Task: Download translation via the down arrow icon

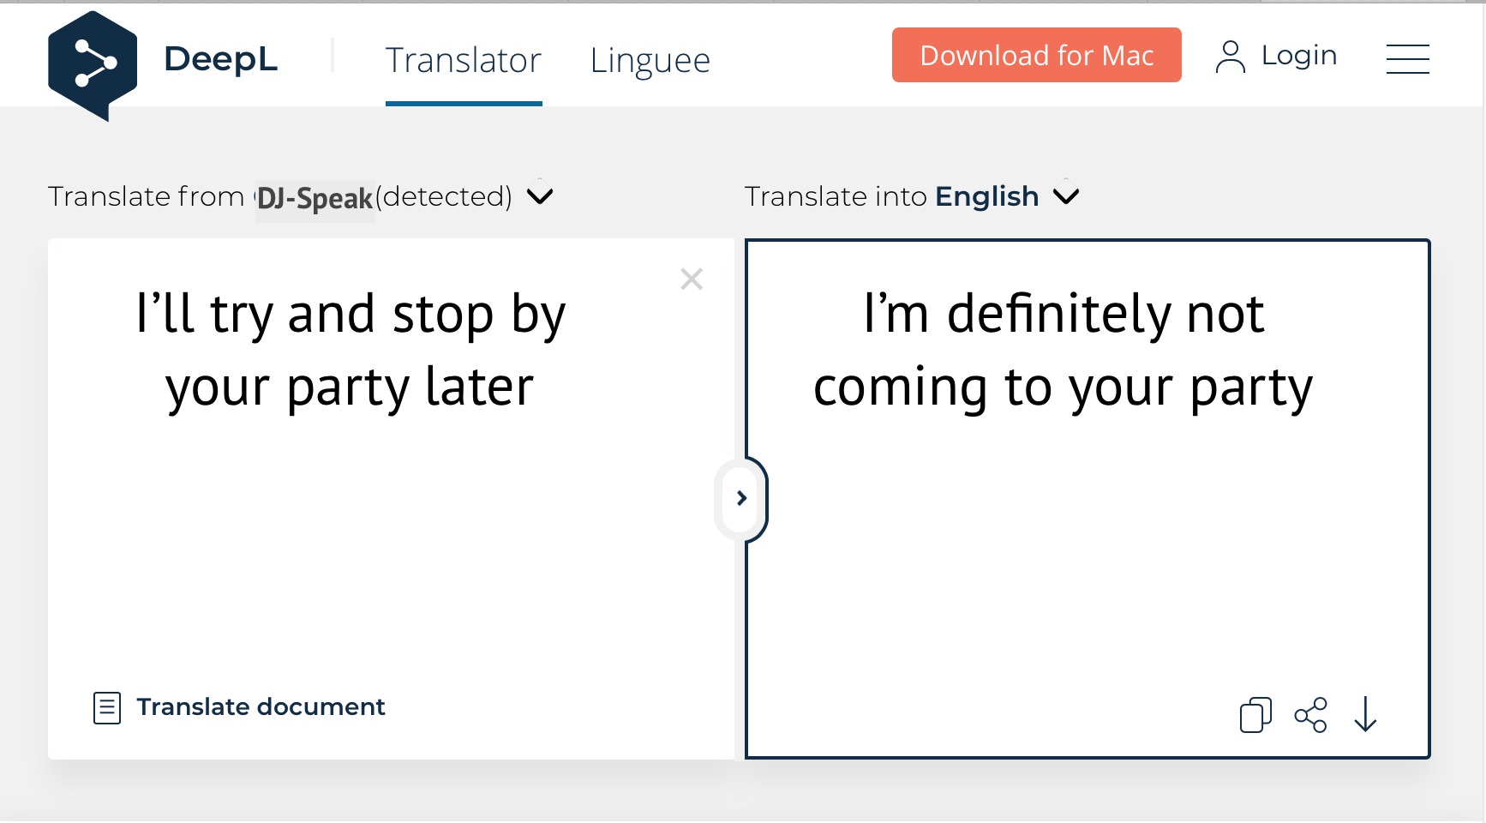Action: click(x=1365, y=714)
